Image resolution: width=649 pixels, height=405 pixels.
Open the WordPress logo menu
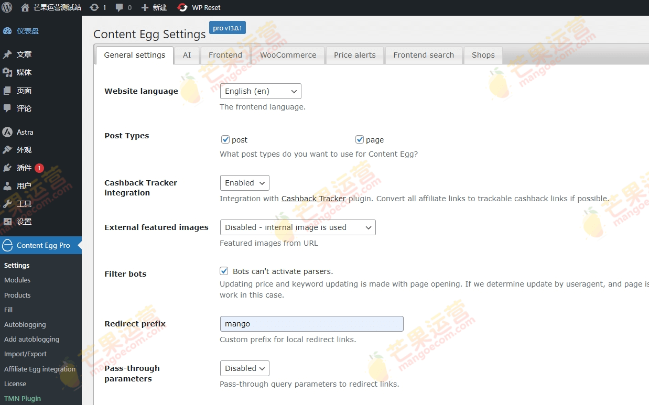point(7,7)
